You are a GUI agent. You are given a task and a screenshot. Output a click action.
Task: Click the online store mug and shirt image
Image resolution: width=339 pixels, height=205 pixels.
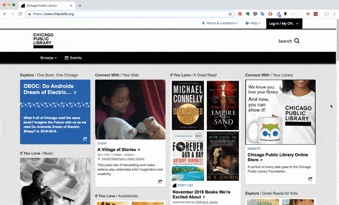coord(280,112)
